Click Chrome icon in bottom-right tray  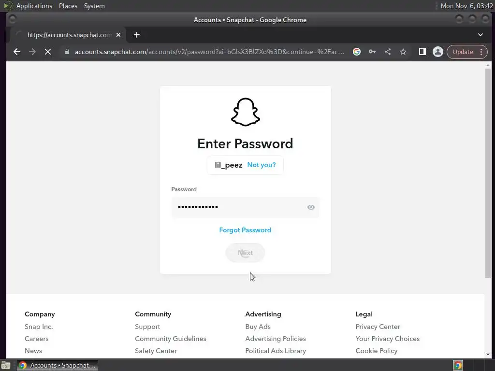[x=458, y=365]
